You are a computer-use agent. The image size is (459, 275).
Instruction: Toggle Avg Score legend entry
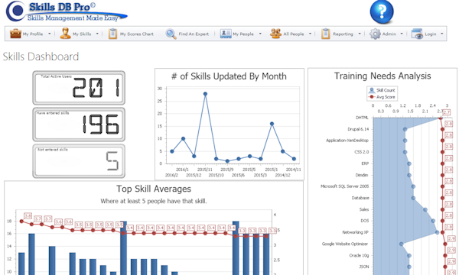coord(382,97)
